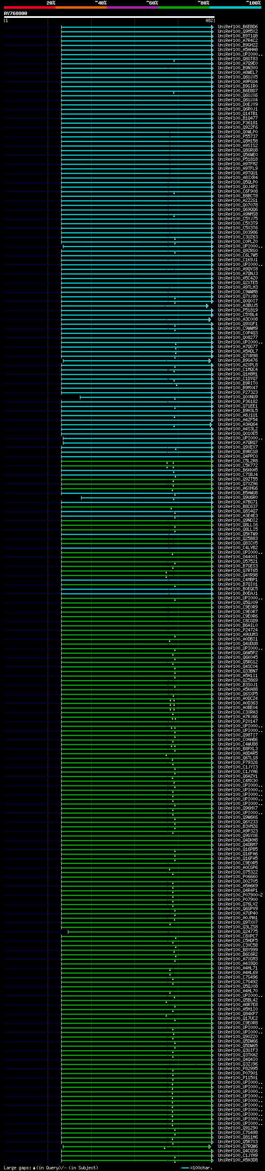This screenshot has width=265, height=1171.
Task: Select label UniRef100_P55737
Action: [x=237, y=136]
